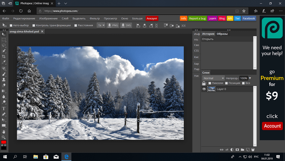This screenshot has height=161, width=285.
Task: Open the 1x export scale dropdown
Action: pos(101,25)
